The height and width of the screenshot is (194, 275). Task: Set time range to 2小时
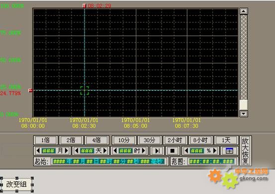pos(175,140)
